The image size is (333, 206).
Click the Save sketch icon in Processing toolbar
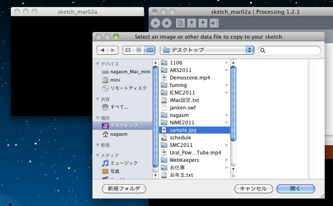point(203,23)
